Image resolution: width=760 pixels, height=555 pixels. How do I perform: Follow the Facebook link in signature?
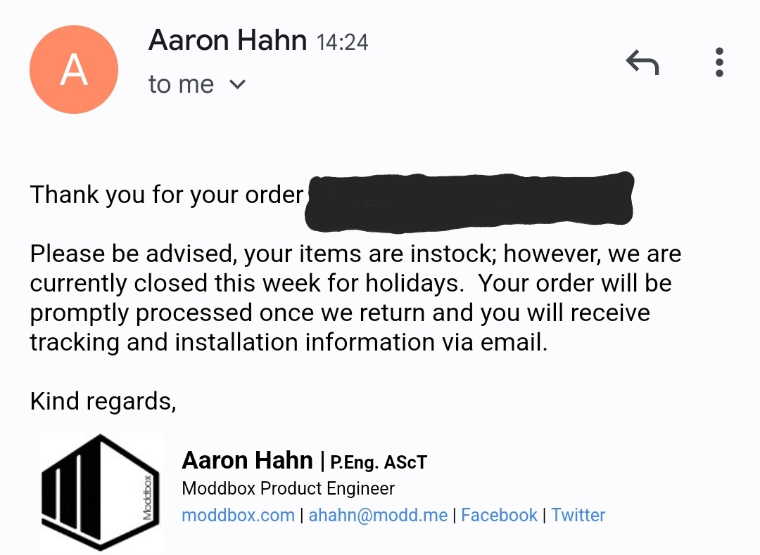[x=499, y=515]
